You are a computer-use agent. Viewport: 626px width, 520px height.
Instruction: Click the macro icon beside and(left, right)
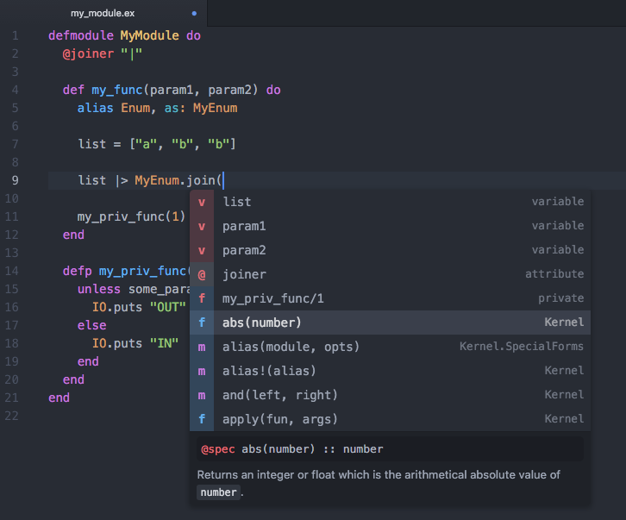pos(201,395)
